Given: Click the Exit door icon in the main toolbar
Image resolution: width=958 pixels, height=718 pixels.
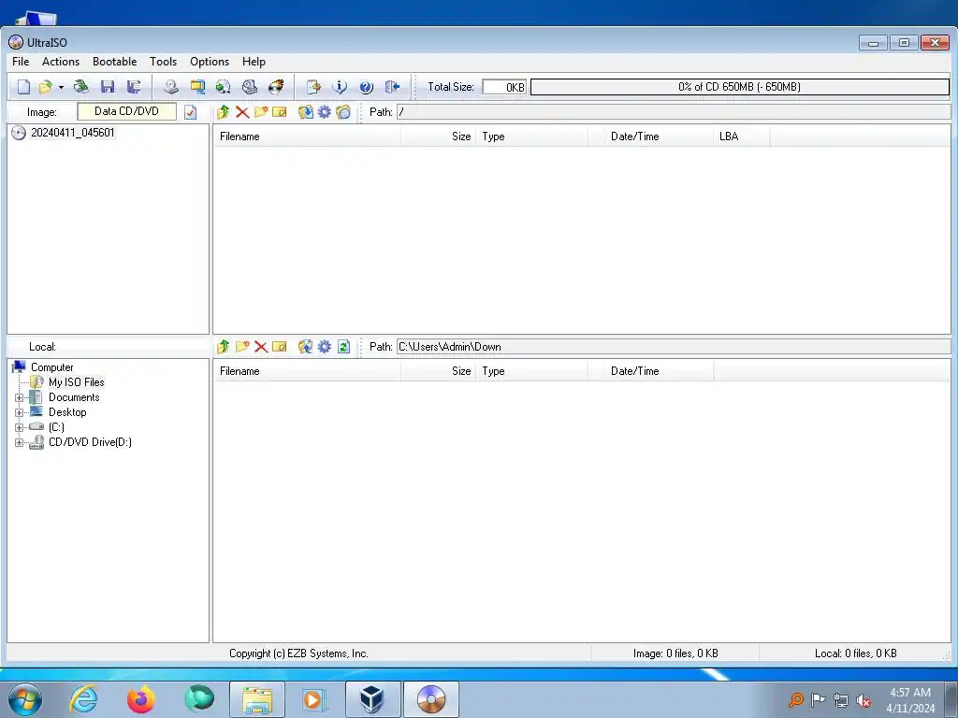Looking at the screenshot, I should pyautogui.click(x=392, y=87).
